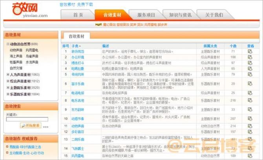
Task: Go to the 首页 navigation tab
Action: click(78, 15)
